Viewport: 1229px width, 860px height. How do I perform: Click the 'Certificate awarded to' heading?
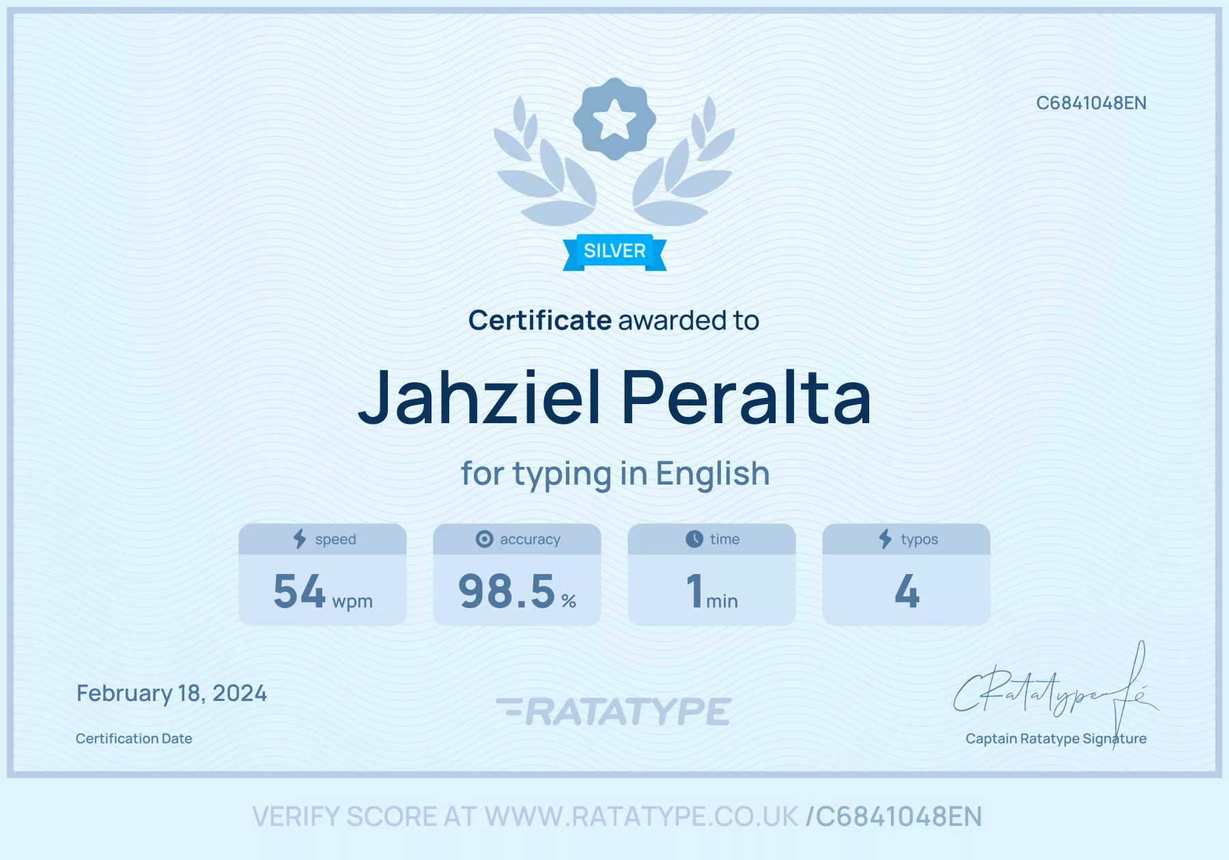coord(614,320)
